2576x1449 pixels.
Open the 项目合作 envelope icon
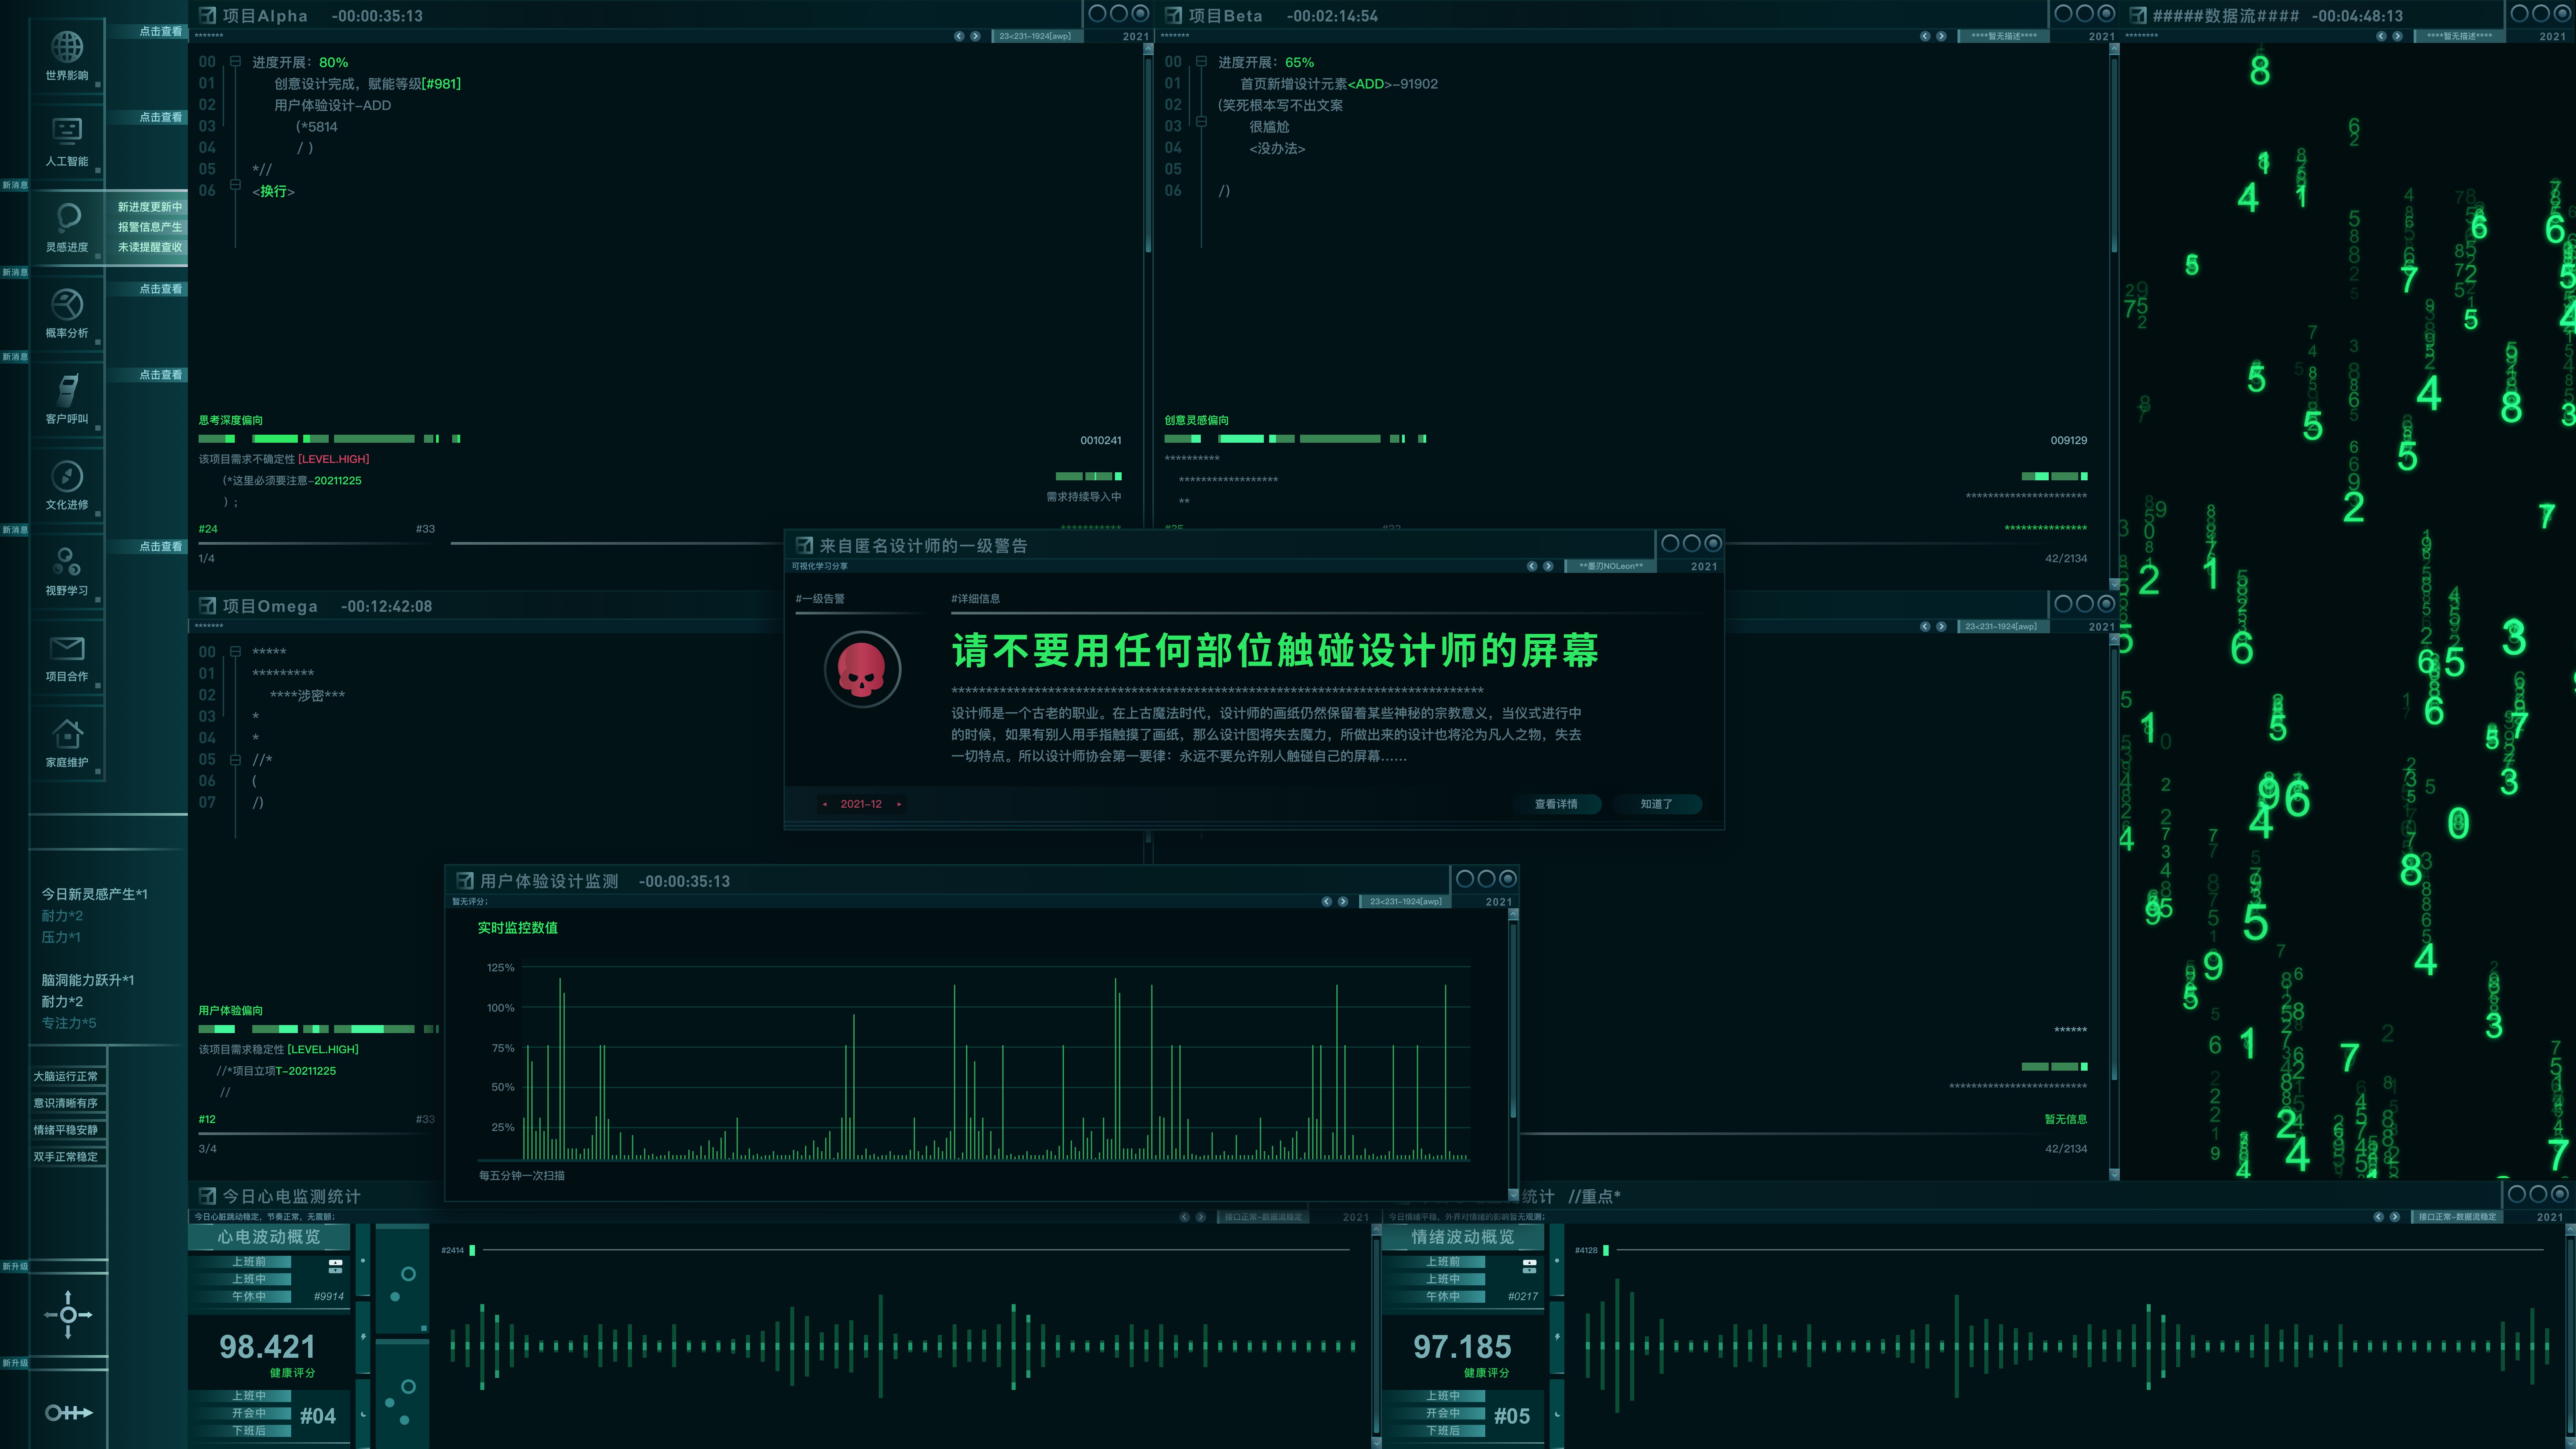click(67, 648)
